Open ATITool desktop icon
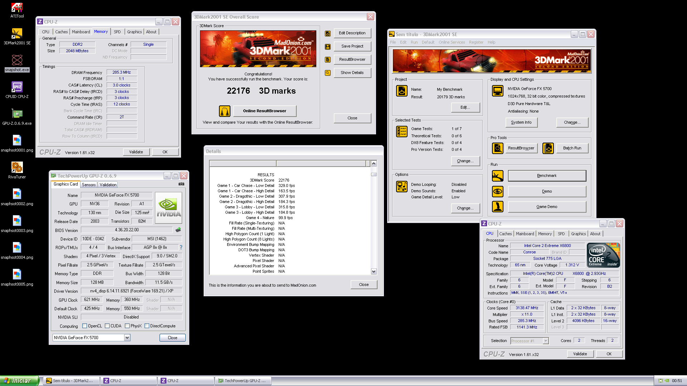This screenshot has width=687, height=386. [17, 10]
